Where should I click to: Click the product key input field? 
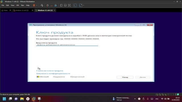coord(67,45)
